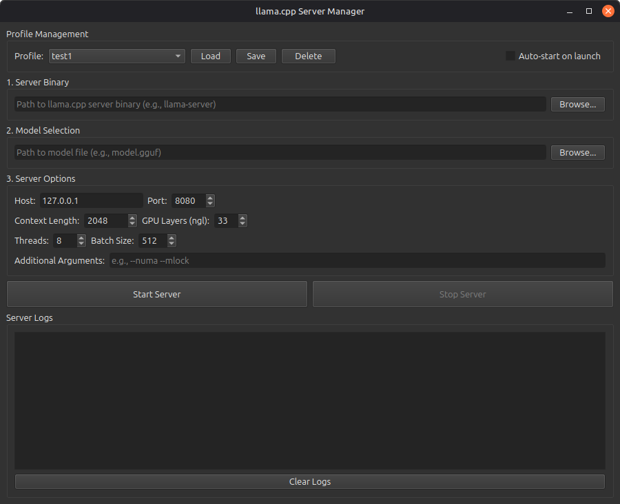Increase the Batch Size value
This screenshot has width=620, height=504.
[x=171, y=238]
